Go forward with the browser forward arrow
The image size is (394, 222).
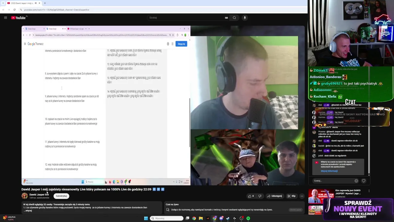click(9, 10)
